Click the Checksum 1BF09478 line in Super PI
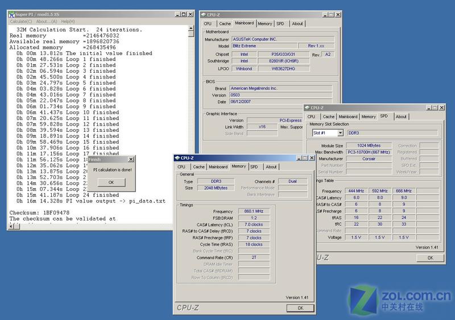The image size is (455, 320). tap(39, 213)
